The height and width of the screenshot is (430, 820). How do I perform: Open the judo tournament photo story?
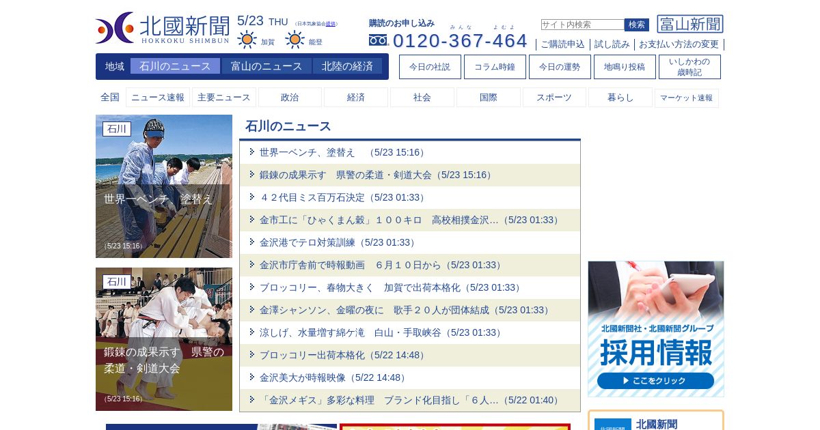point(164,339)
